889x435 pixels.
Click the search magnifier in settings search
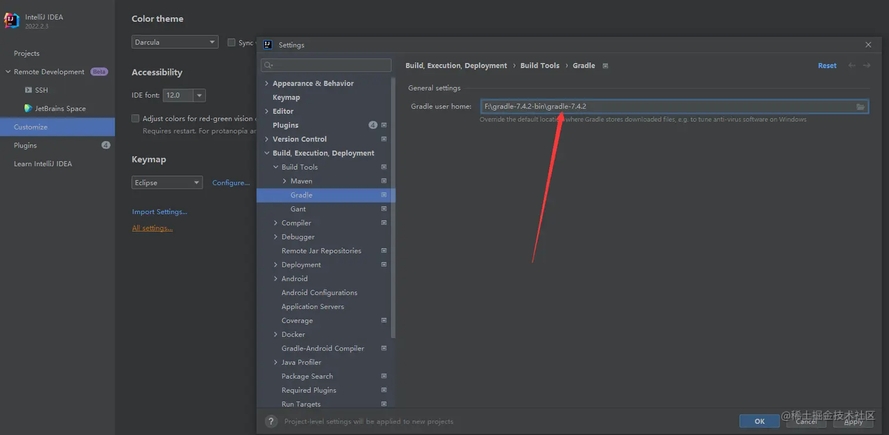click(268, 65)
